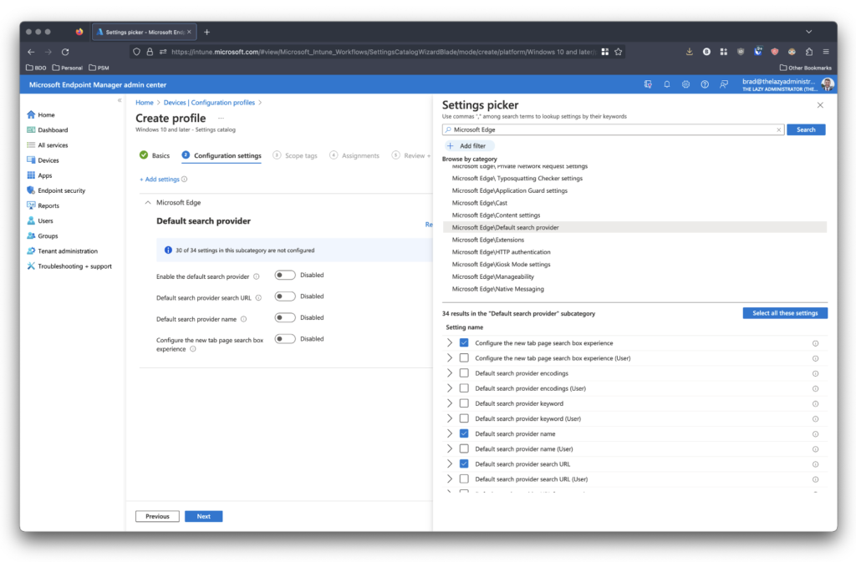This screenshot has width=856, height=562.
Task: Open the Home icon in sidebar
Action: (x=31, y=114)
